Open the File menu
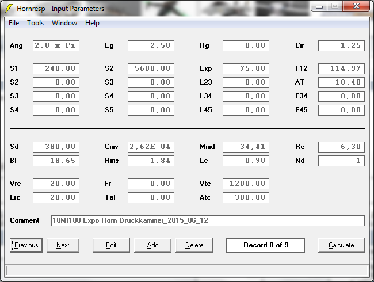This screenshot has height=282, width=374. (14, 23)
